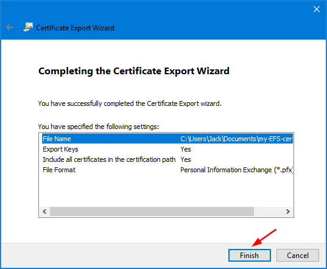
Task: Click the Certificate Export Wizard title text
Action: [75, 28]
